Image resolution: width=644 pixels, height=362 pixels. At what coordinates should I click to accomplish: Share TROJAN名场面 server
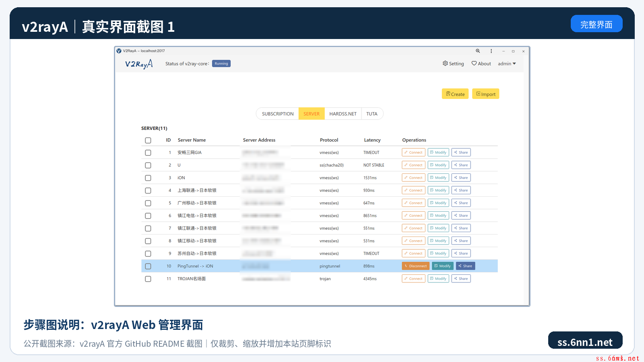461,278
